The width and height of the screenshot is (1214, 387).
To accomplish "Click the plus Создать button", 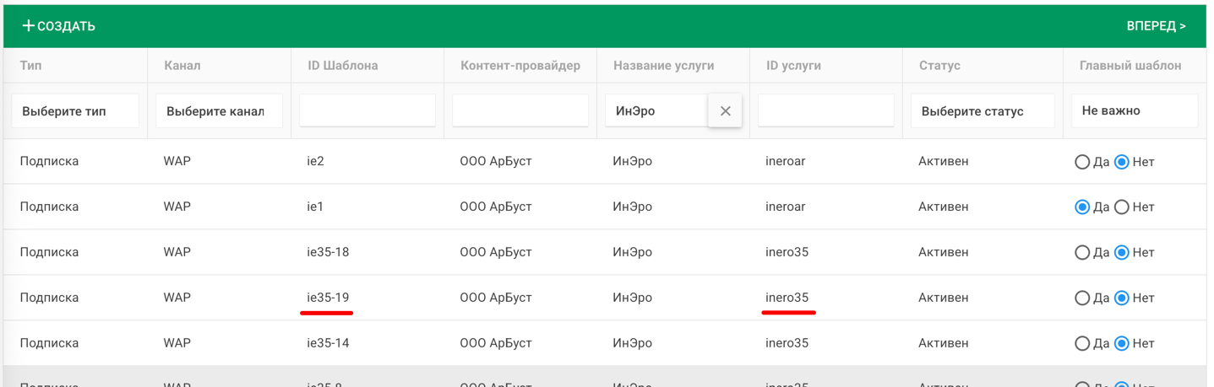I will click(x=58, y=26).
